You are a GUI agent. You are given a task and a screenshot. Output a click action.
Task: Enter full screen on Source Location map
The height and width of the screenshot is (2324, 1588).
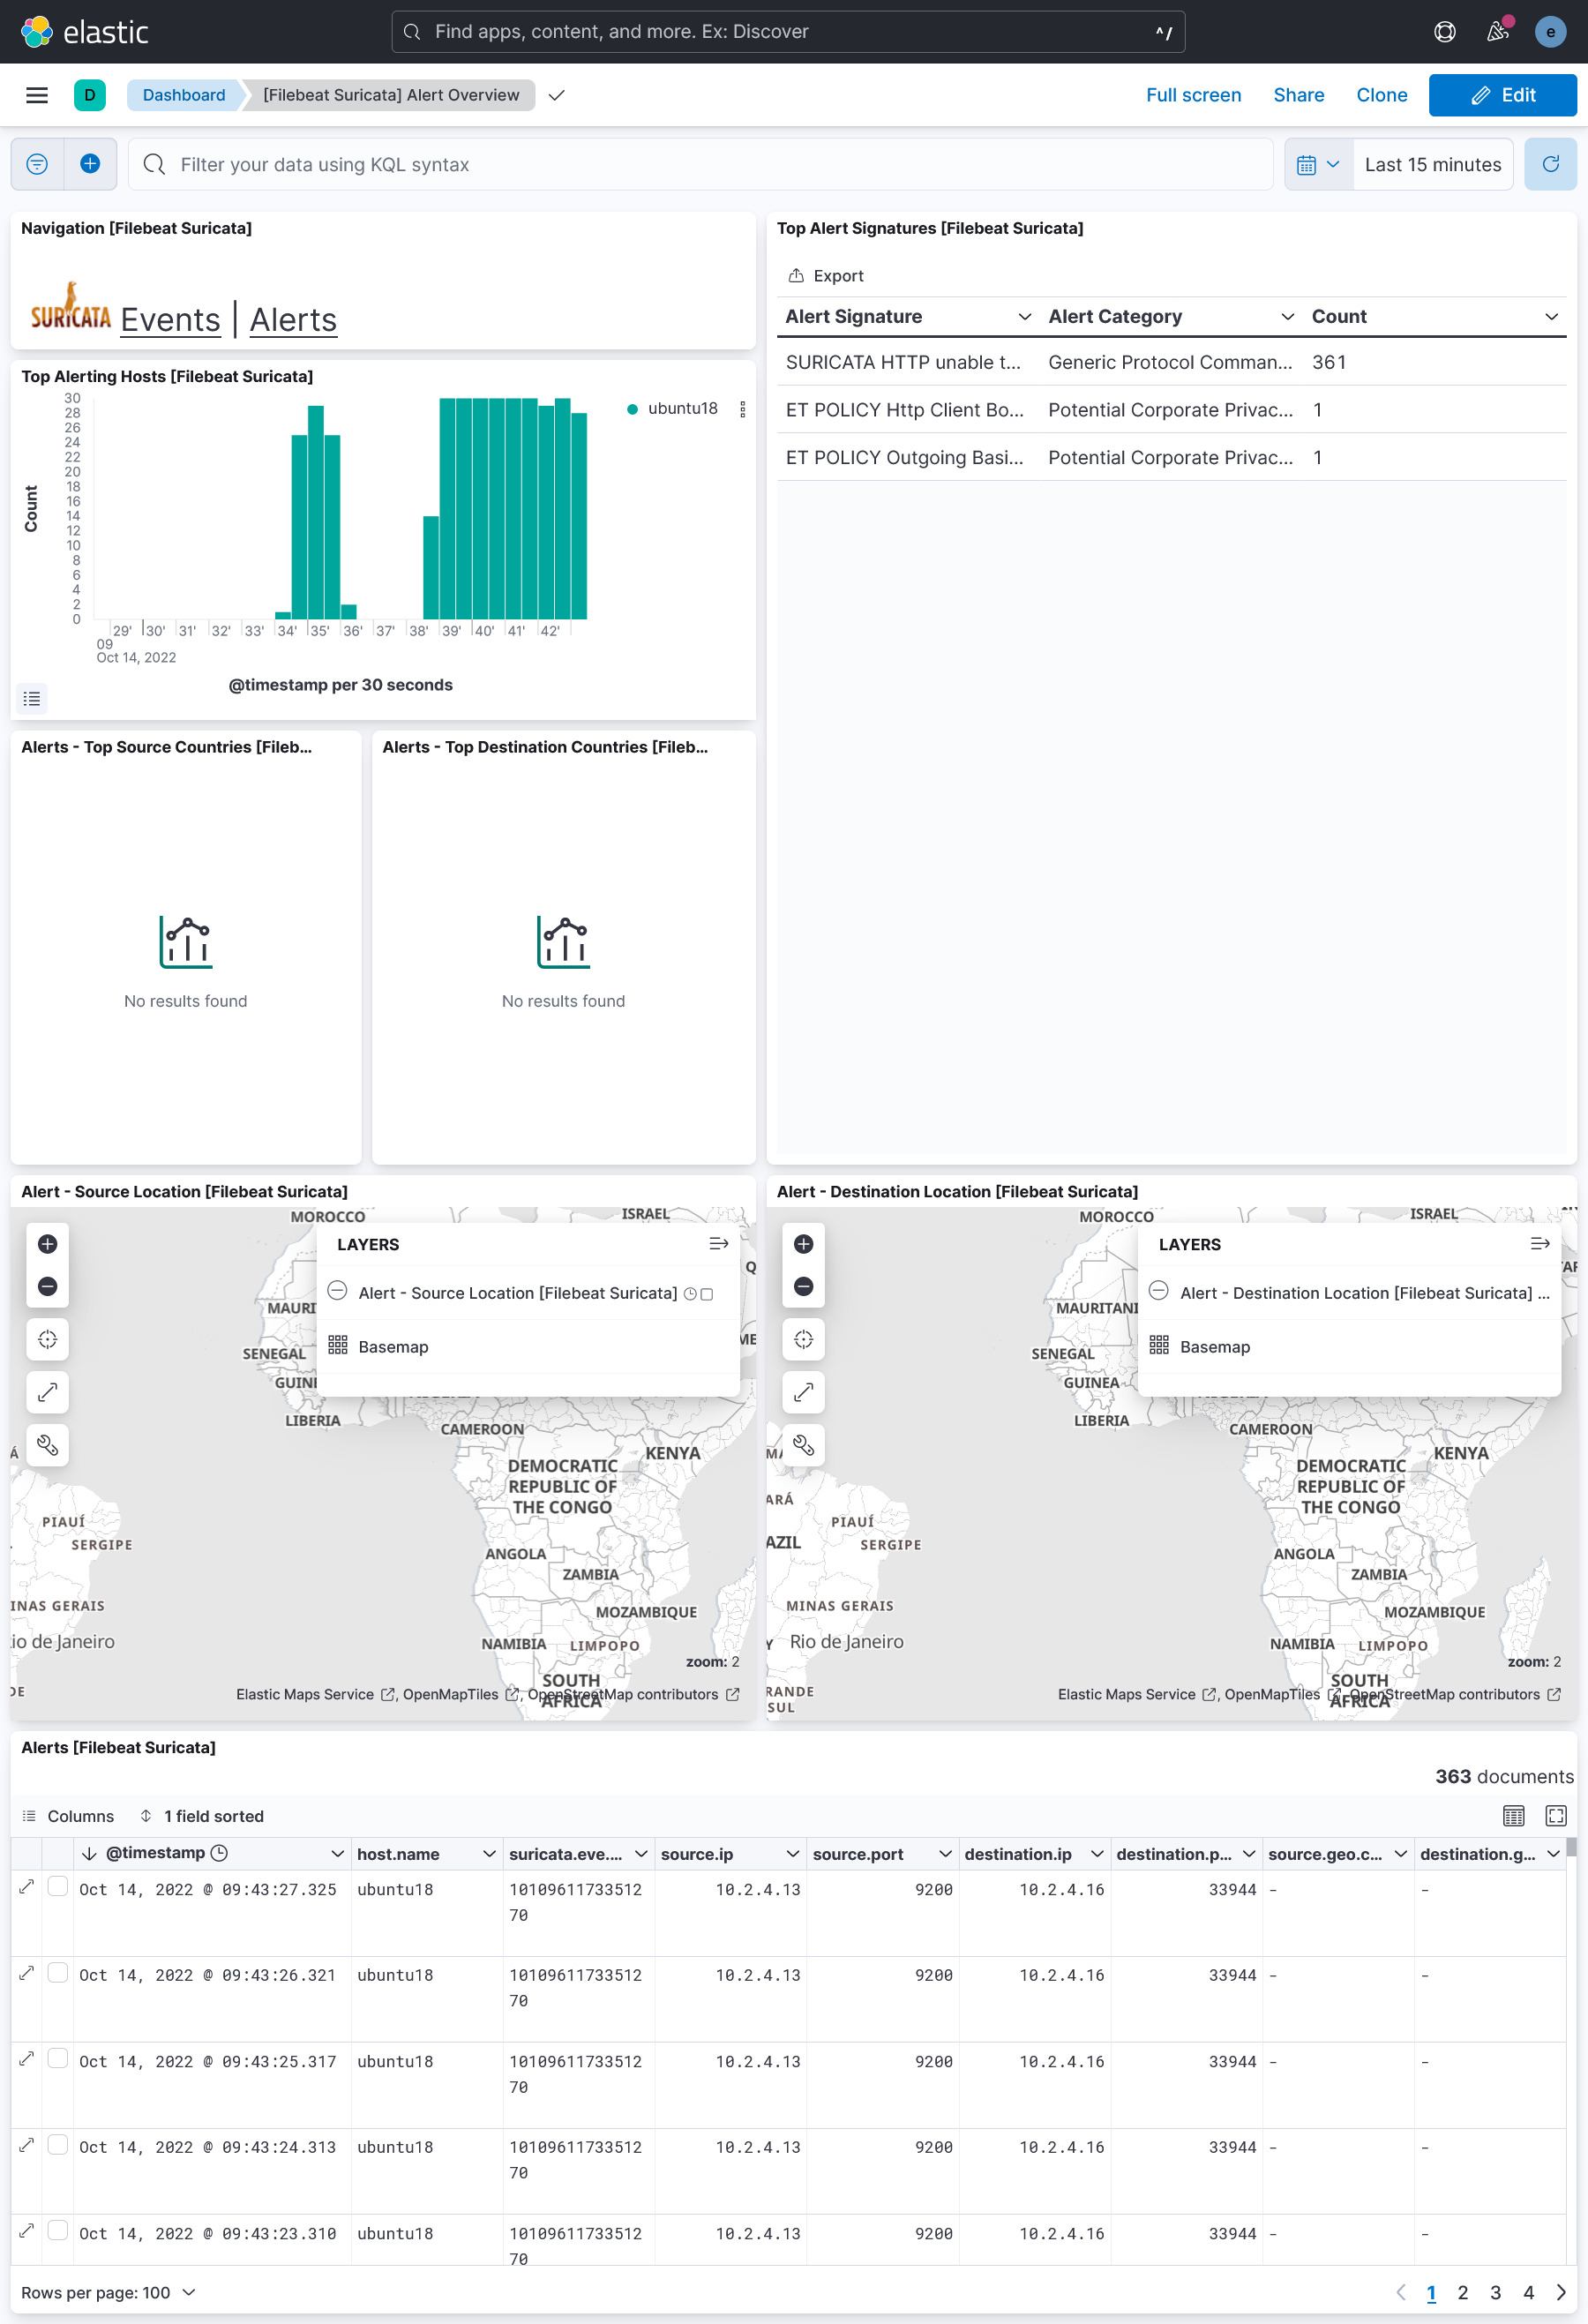click(x=47, y=1392)
